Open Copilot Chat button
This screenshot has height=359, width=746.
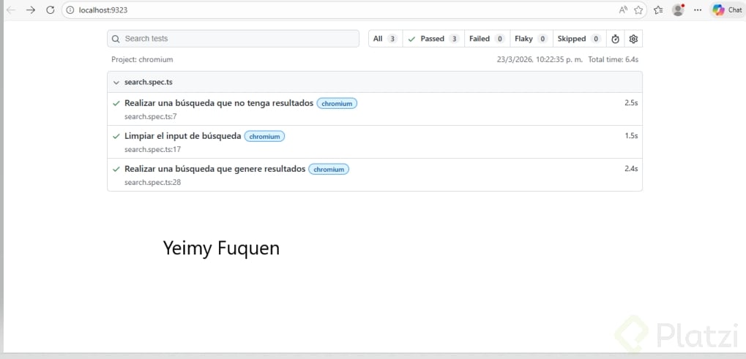(x=727, y=10)
